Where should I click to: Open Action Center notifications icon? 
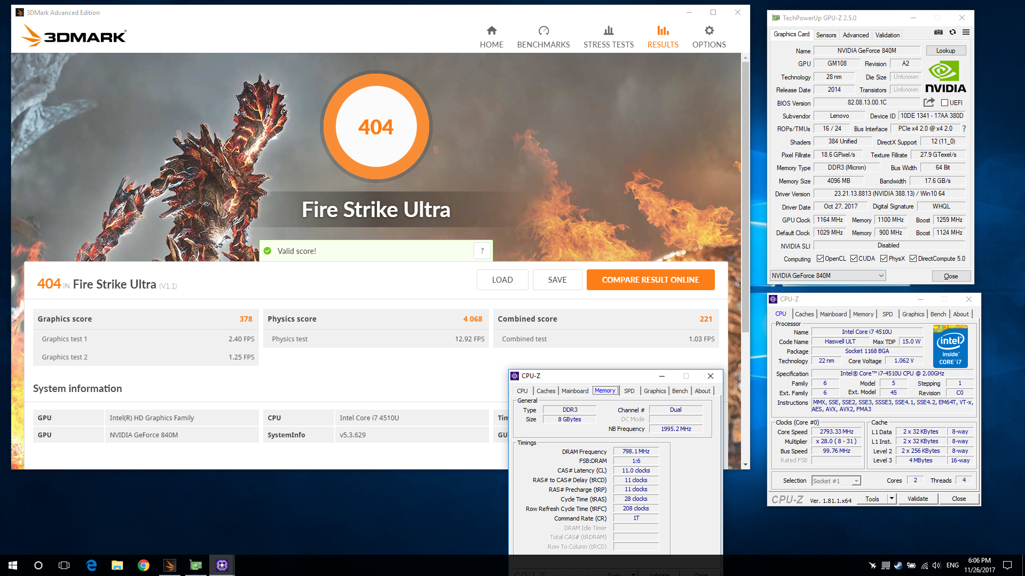click(1007, 565)
